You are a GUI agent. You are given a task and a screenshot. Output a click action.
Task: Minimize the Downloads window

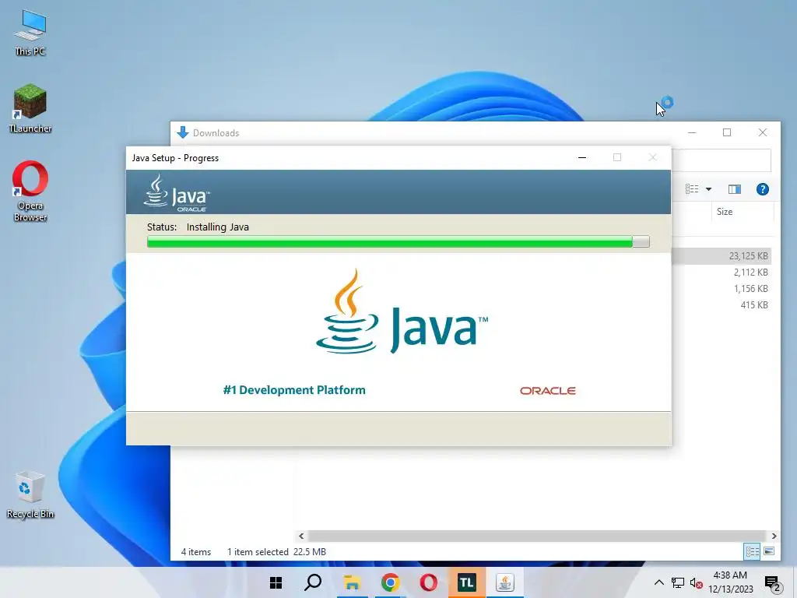click(x=692, y=132)
